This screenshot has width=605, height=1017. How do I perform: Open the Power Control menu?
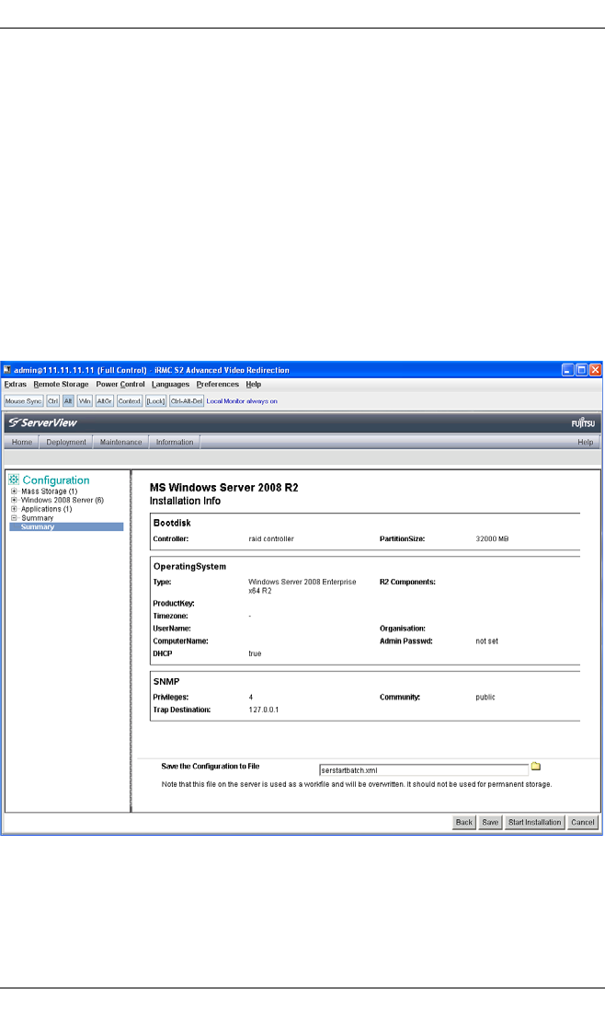point(120,385)
